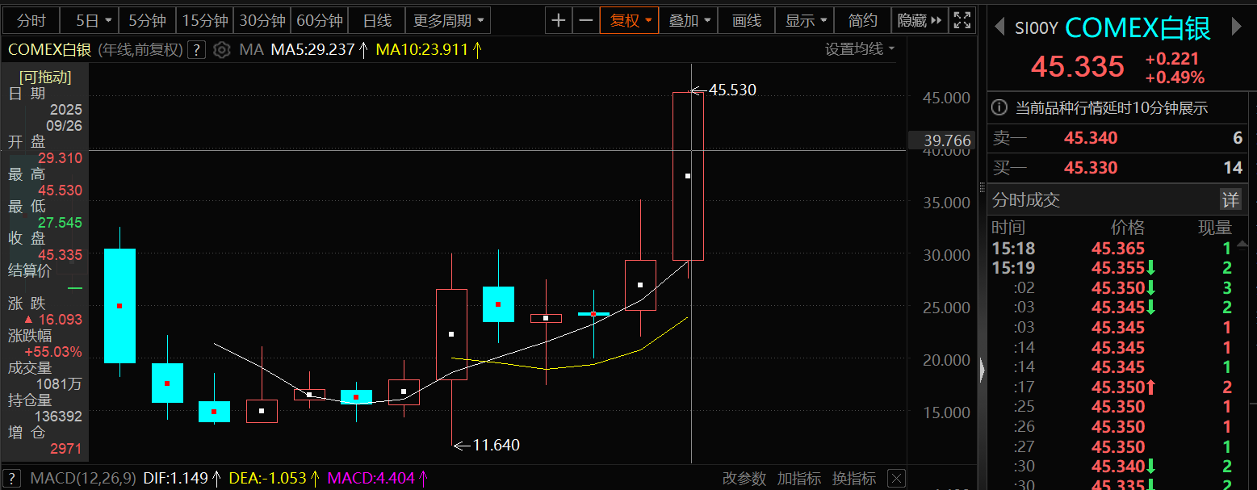
Task: Switch to the 日线 daily chart tab
Action: coord(377,20)
